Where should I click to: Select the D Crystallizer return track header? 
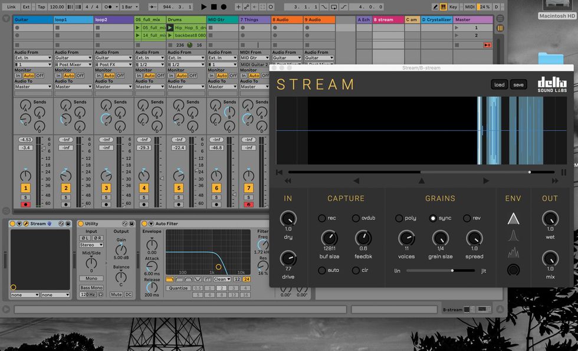436,19
